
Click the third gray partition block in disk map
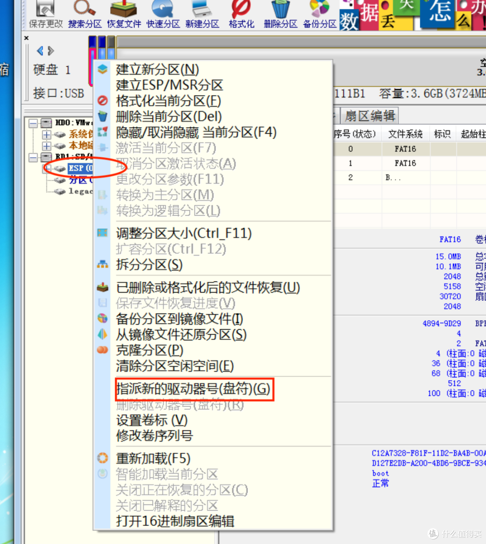pyautogui.click(x=111, y=49)
